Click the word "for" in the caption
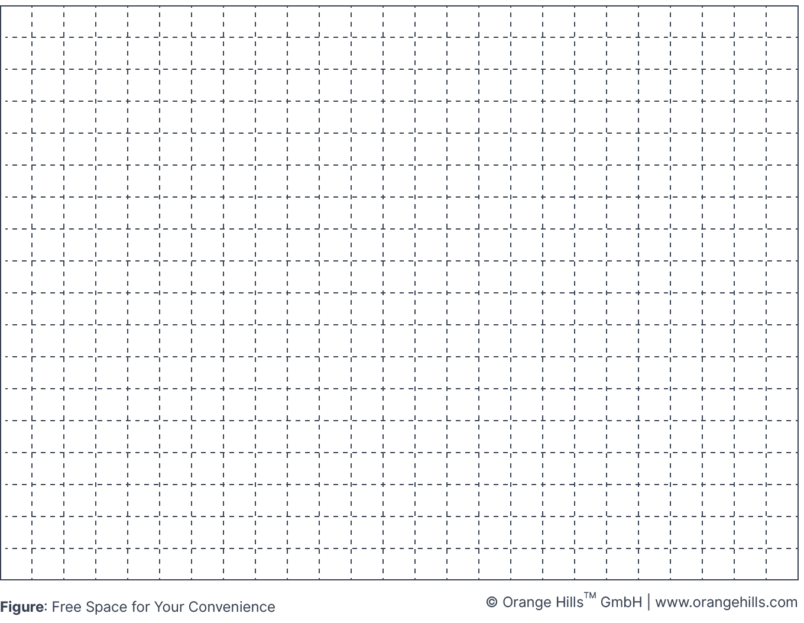The image size is (804, 623). point(141,607)
